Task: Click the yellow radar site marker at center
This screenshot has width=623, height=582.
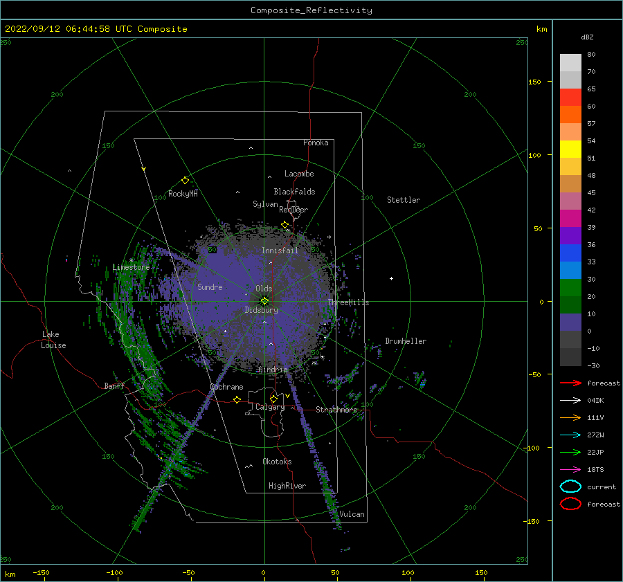Action: point(264,301)
